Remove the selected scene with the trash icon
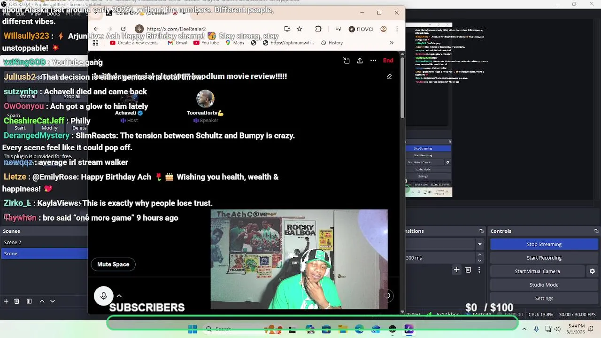Screen dimensions: 601x338 point(16,301)
